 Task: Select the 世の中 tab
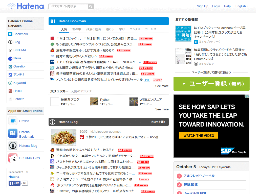pos(77,29)
